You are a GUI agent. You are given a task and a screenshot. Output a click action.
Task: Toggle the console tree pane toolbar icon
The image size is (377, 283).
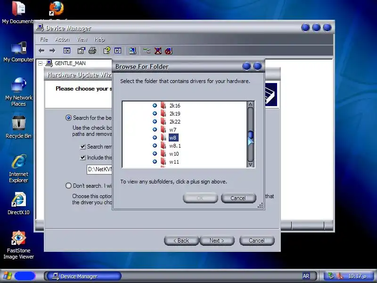click(66, 51)
